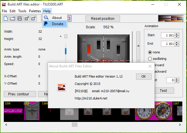Click the Height value 32
The image size is (187, 133).
pos(40,39)
